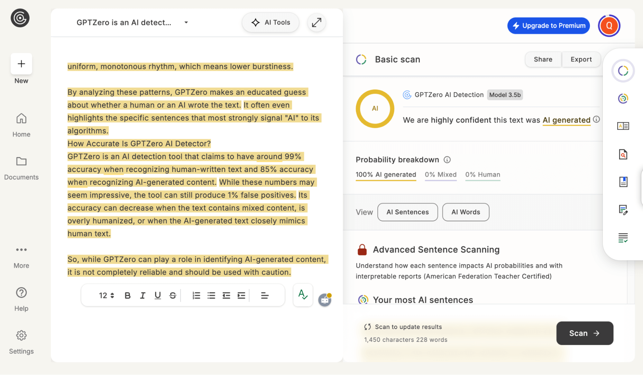Viewport: 643px width, 375px height.
Task: Open the red magnifier document icon in the right rail
Action: coord(623,154)
